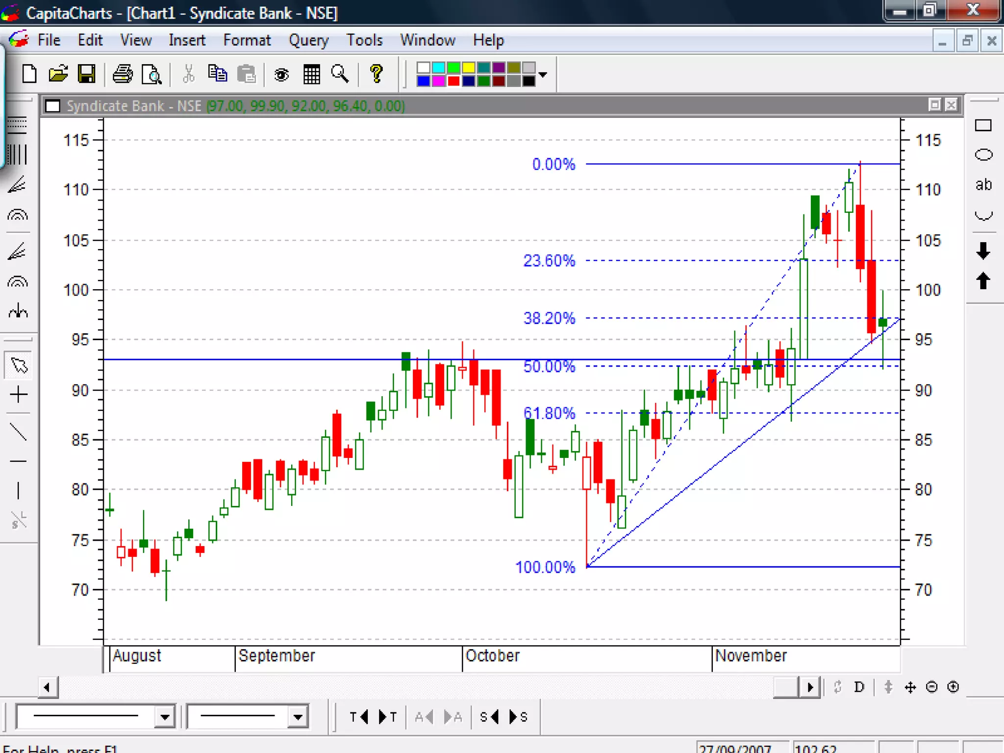Toggle the D daily period button

[859, 687]
